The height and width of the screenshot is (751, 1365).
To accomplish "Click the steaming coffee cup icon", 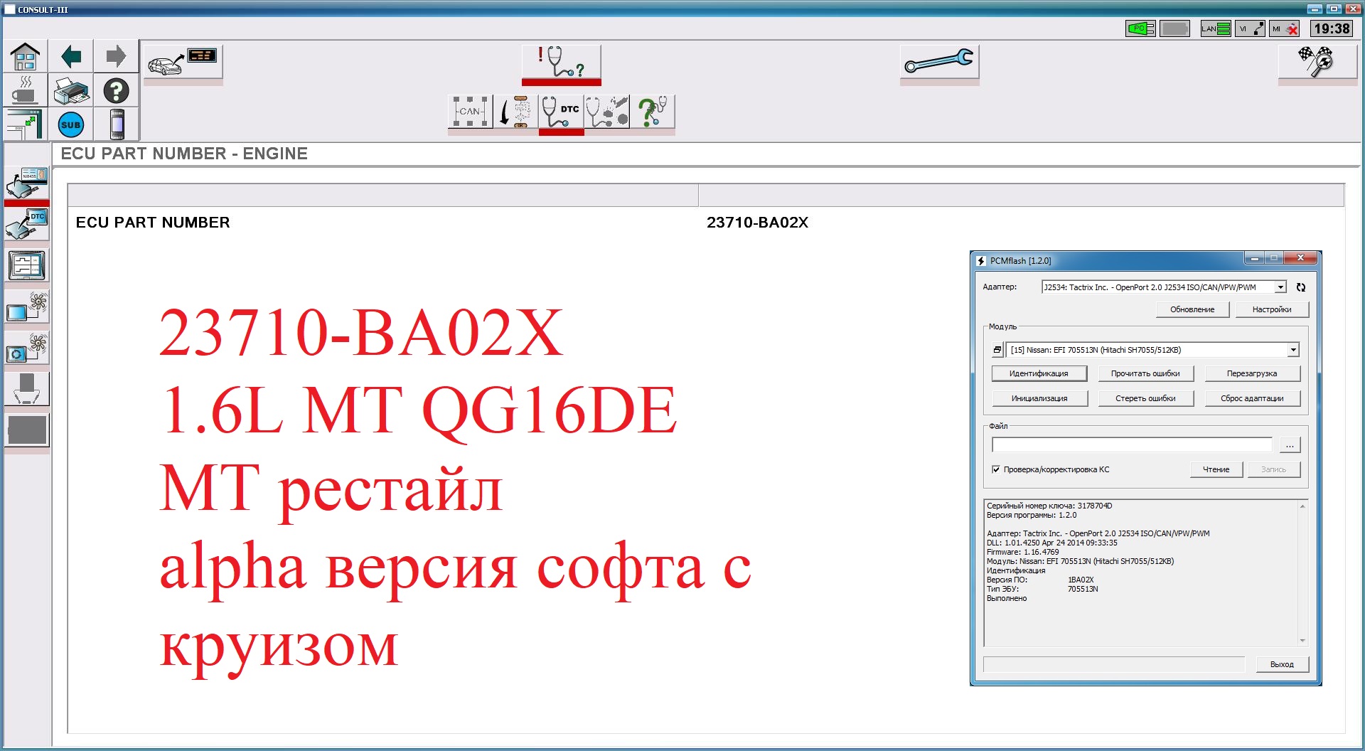I will (26, 91).
